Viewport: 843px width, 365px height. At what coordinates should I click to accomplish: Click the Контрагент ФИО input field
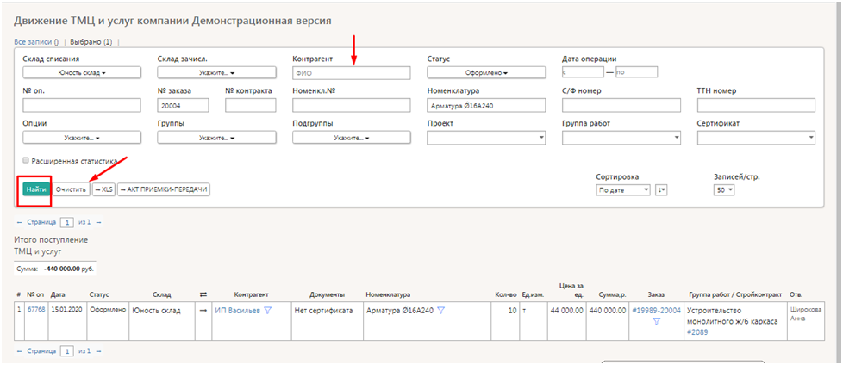(352, 73)
